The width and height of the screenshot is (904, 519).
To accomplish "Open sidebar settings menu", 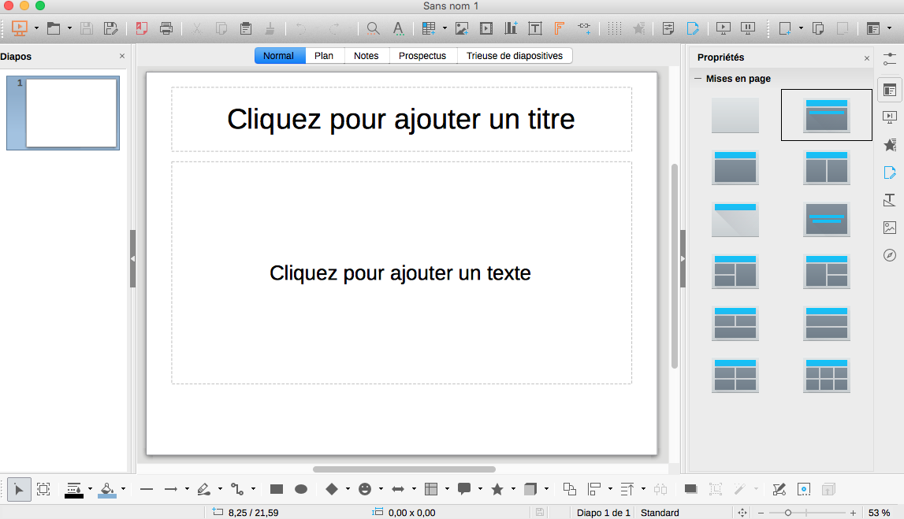I will 890,59.
